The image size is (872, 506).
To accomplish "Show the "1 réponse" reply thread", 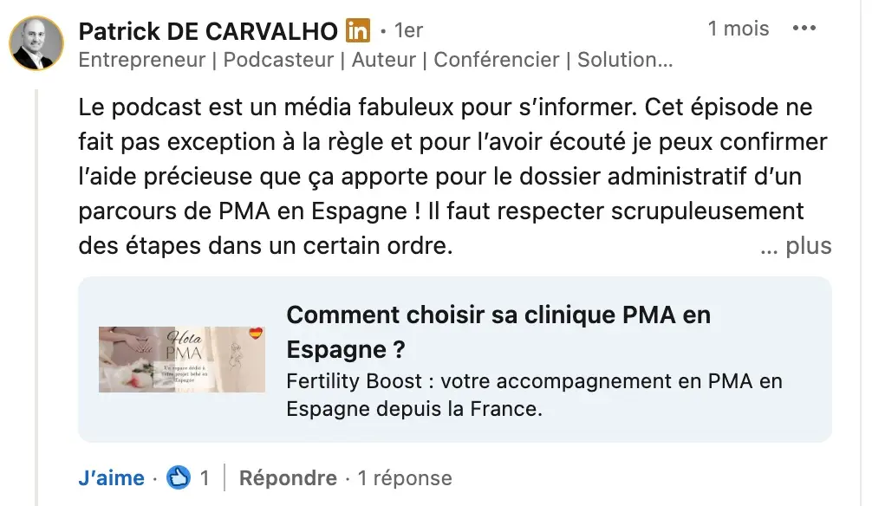I will pyautogui.click(x=405, y=477).
